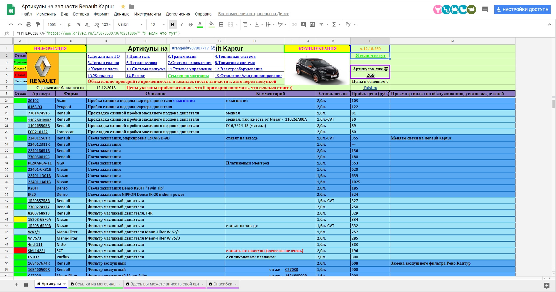Click the pink anonymous collaborator avatar
Viewport: 556px width, 292px height.
click(438, 10)
